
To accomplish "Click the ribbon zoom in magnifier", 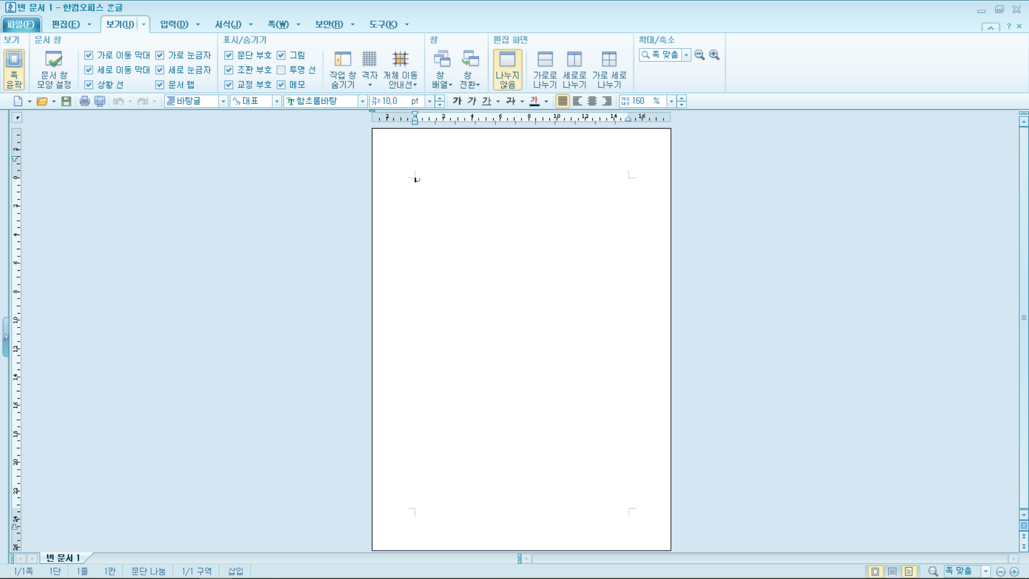I will pyautogui.click(x=714, y=55).
